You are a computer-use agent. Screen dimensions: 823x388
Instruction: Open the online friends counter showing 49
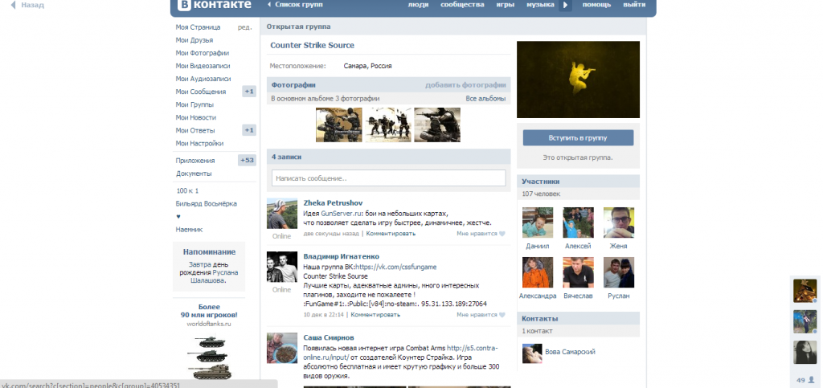tap(804, 379)
